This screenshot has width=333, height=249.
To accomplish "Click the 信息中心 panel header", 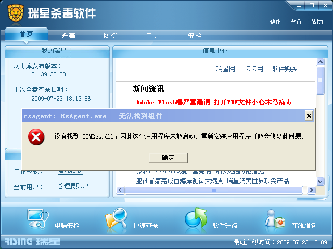I will pyautogui.click(x=220, y=51).
